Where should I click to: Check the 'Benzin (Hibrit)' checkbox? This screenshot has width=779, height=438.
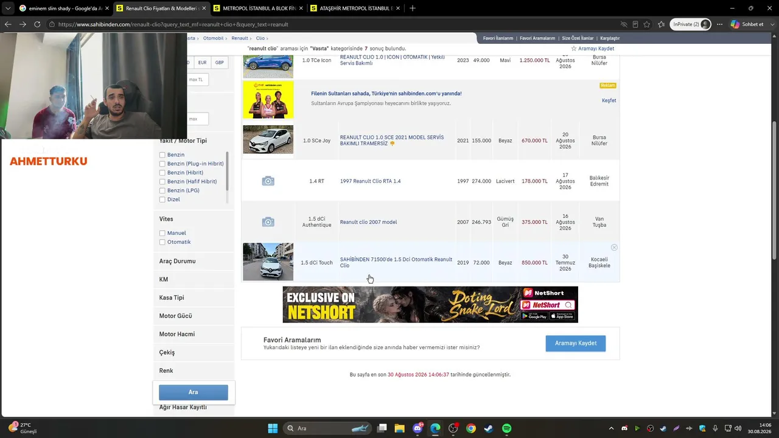coord(162,173)
